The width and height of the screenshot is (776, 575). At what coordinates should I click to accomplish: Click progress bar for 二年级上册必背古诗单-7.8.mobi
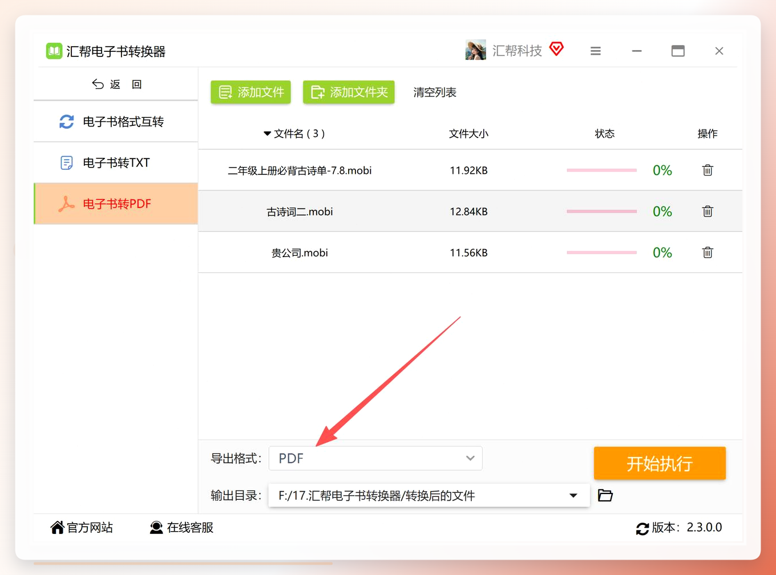point(601,170)
